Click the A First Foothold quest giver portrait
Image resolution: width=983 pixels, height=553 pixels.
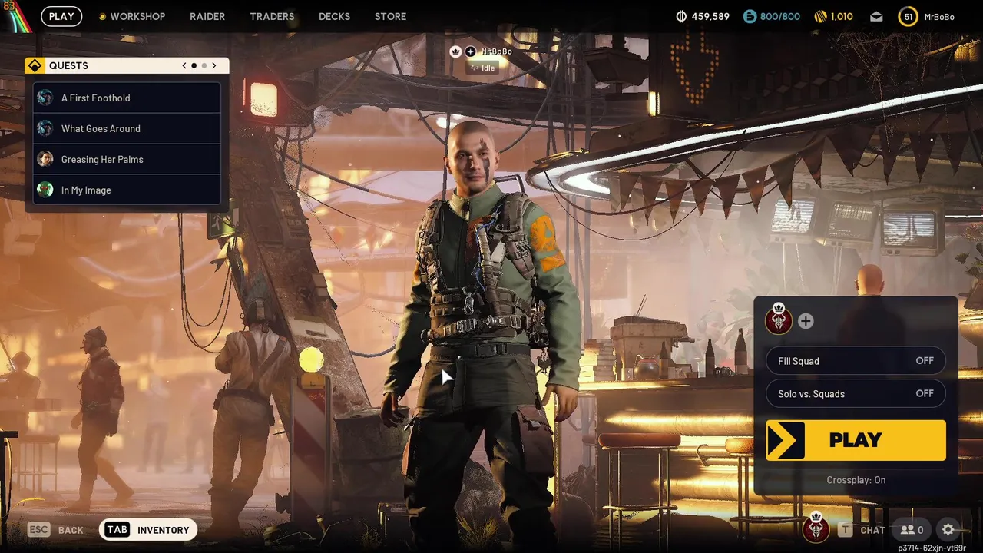click(x=45, y=98)
